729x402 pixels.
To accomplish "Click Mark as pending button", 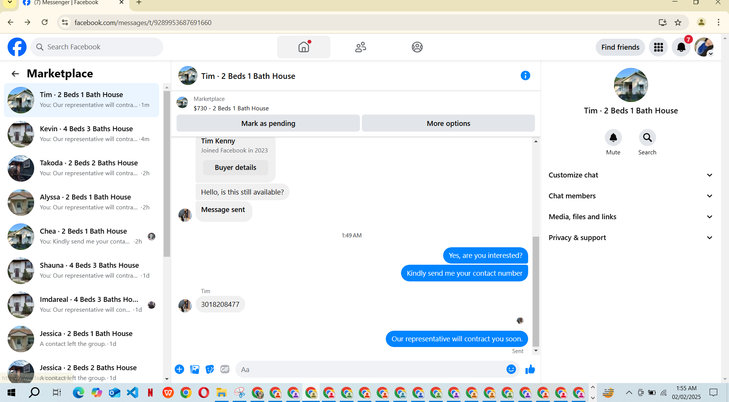I will (x=268, y=123).
